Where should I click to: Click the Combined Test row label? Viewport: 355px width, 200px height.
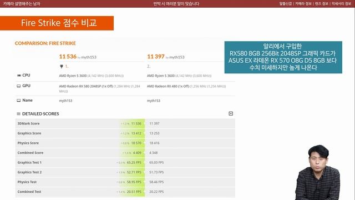pos(29,192)
